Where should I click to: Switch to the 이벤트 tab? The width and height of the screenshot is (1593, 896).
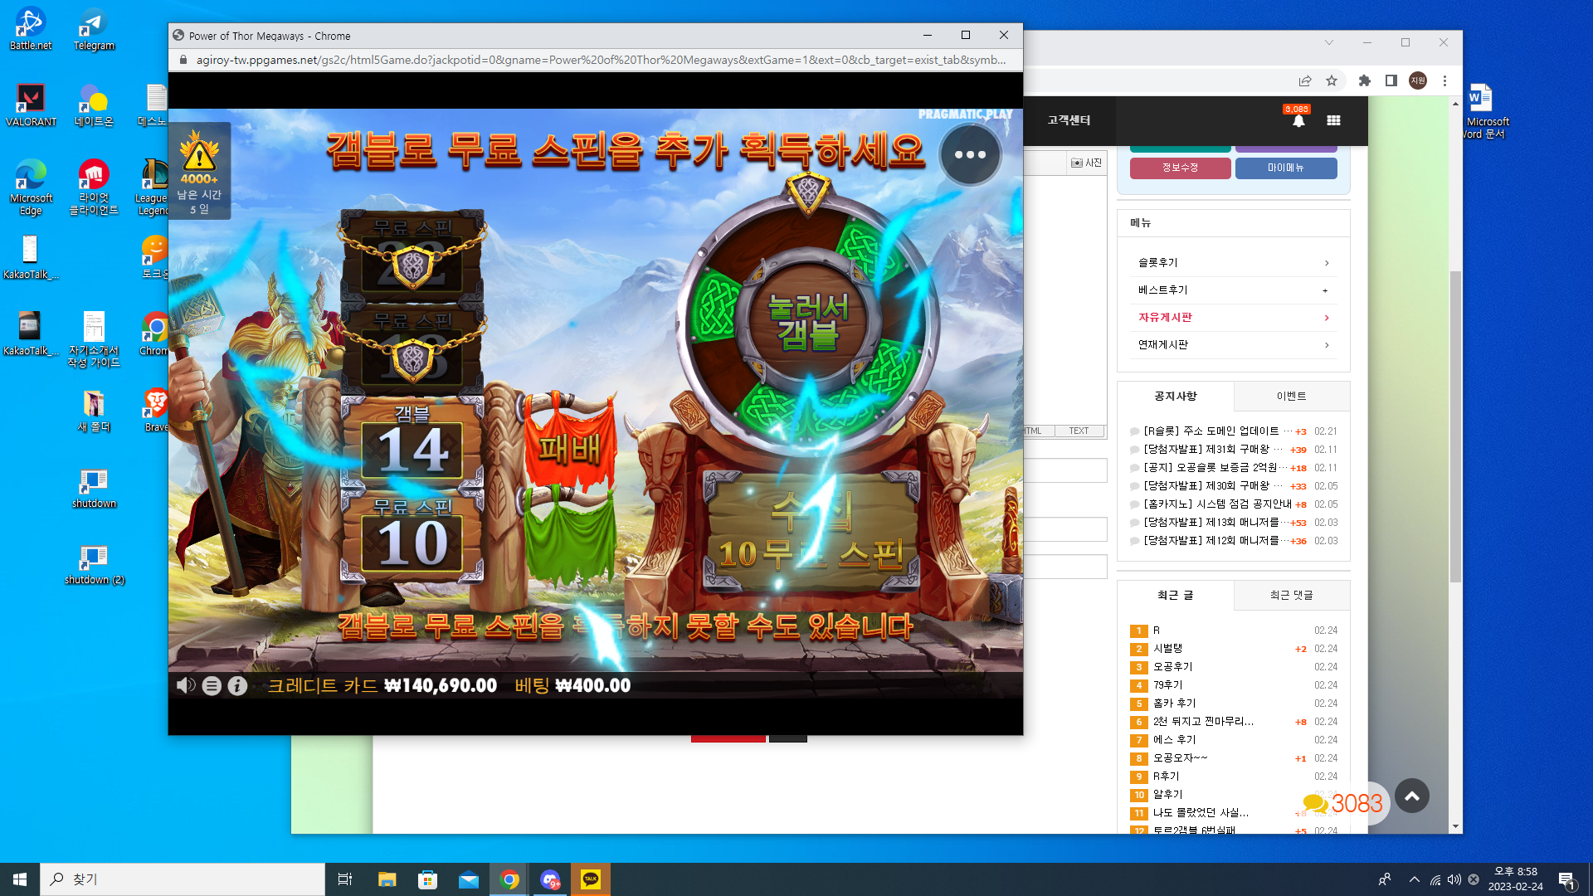[x=1292, y=397]
